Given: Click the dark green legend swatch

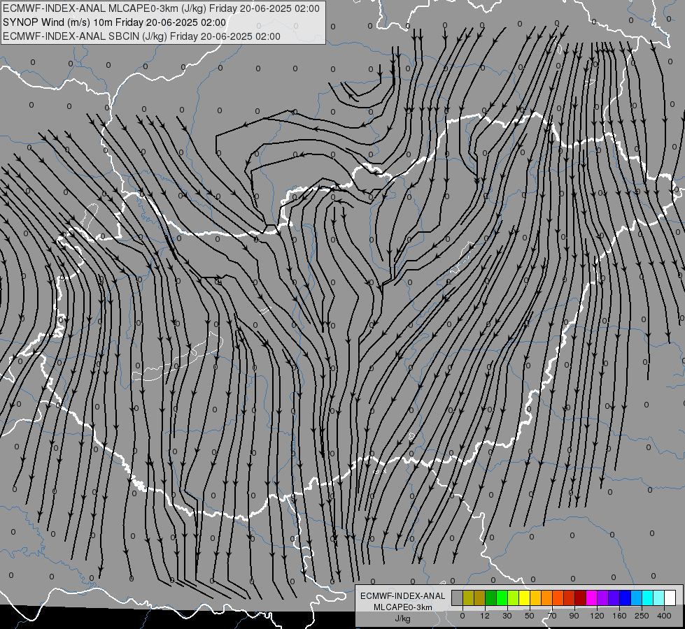Looking at the screenshot, I should coord(491,598).
